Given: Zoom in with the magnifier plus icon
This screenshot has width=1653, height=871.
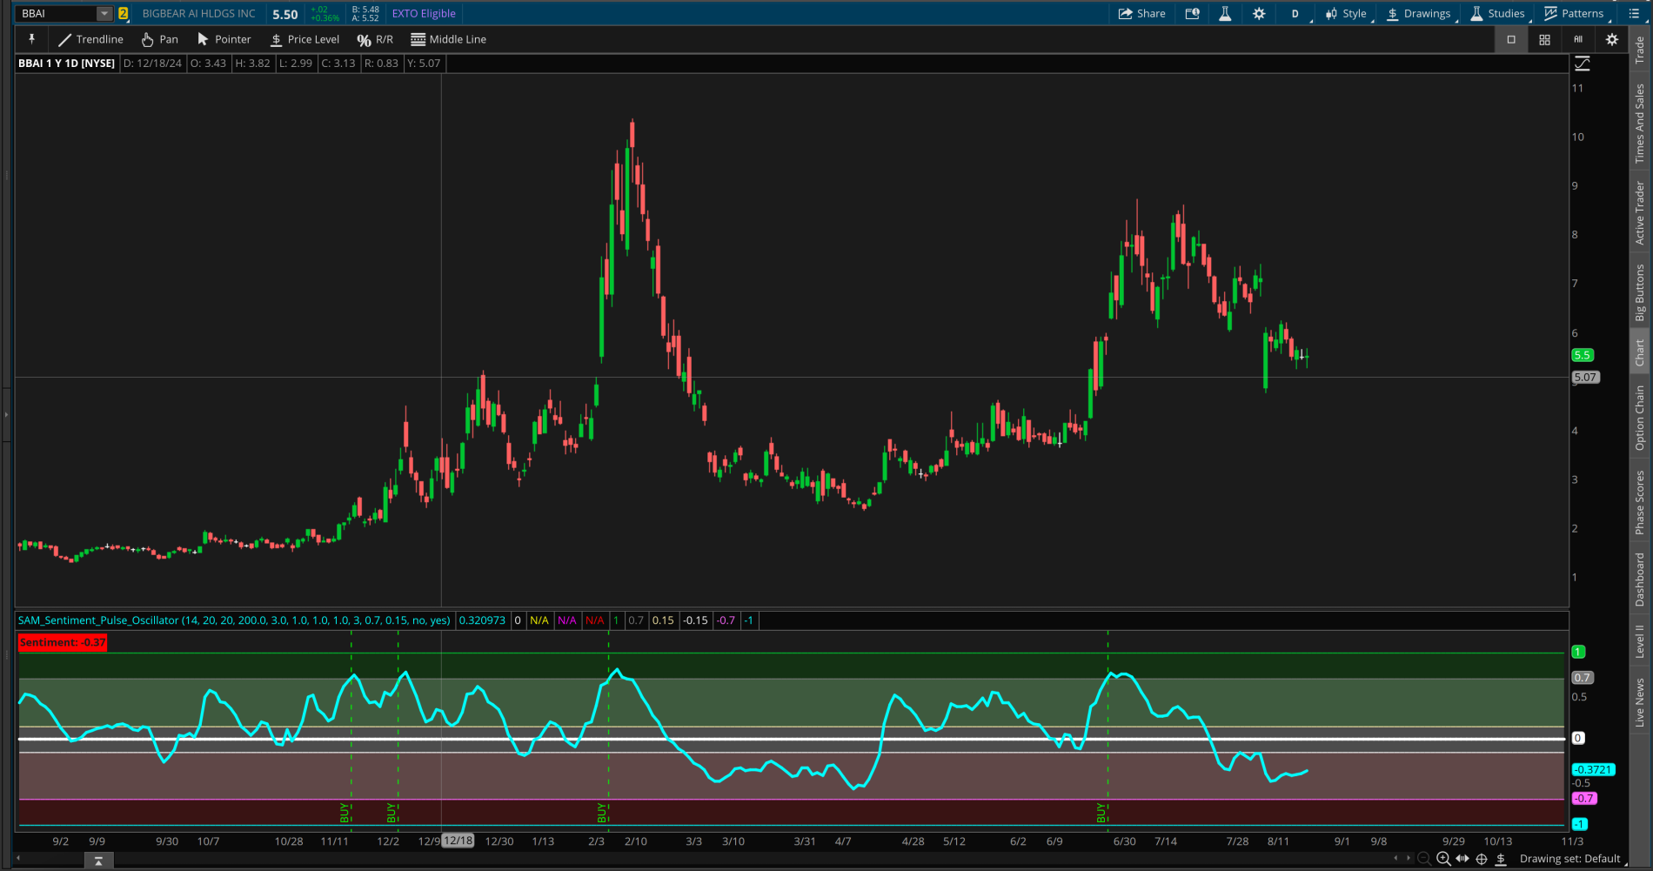Looking at the screenshot, I should (1443, 859).
